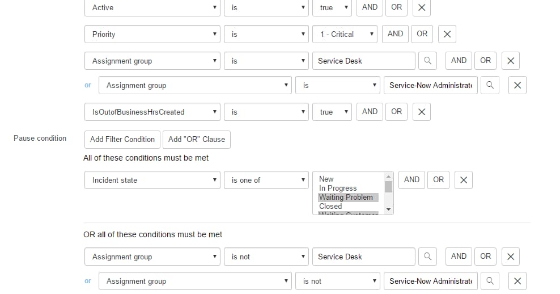Click OR button in Incident state row
The height and width of the screenshot is (294, 560).
point(438,179)
